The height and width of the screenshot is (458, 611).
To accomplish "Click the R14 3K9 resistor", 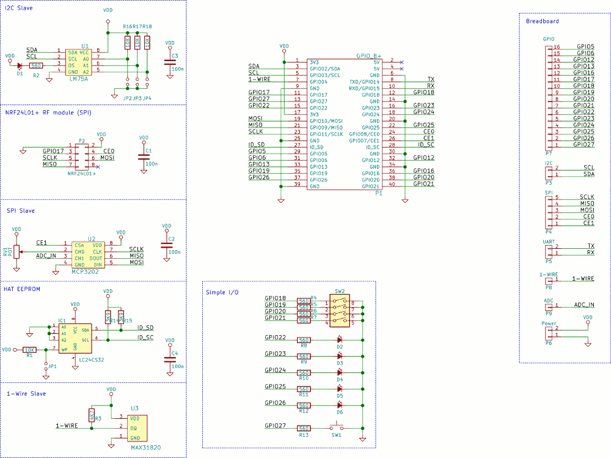I will tap(108, 317).
